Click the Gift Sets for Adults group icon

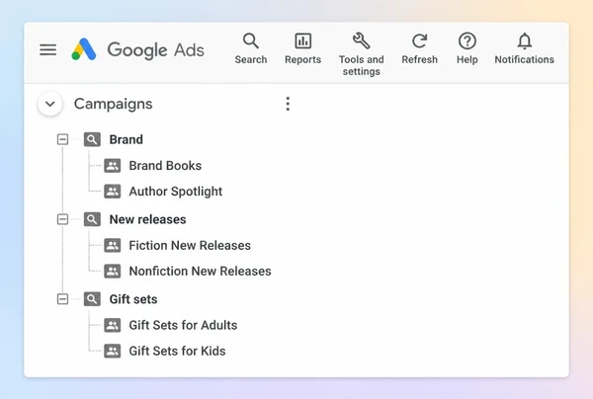coord(113,325)
